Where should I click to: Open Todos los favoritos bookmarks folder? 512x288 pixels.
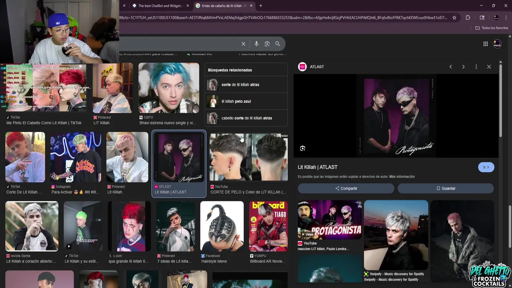492,28
